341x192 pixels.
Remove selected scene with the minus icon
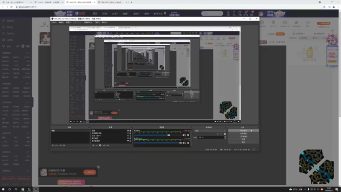click(56, 145)
